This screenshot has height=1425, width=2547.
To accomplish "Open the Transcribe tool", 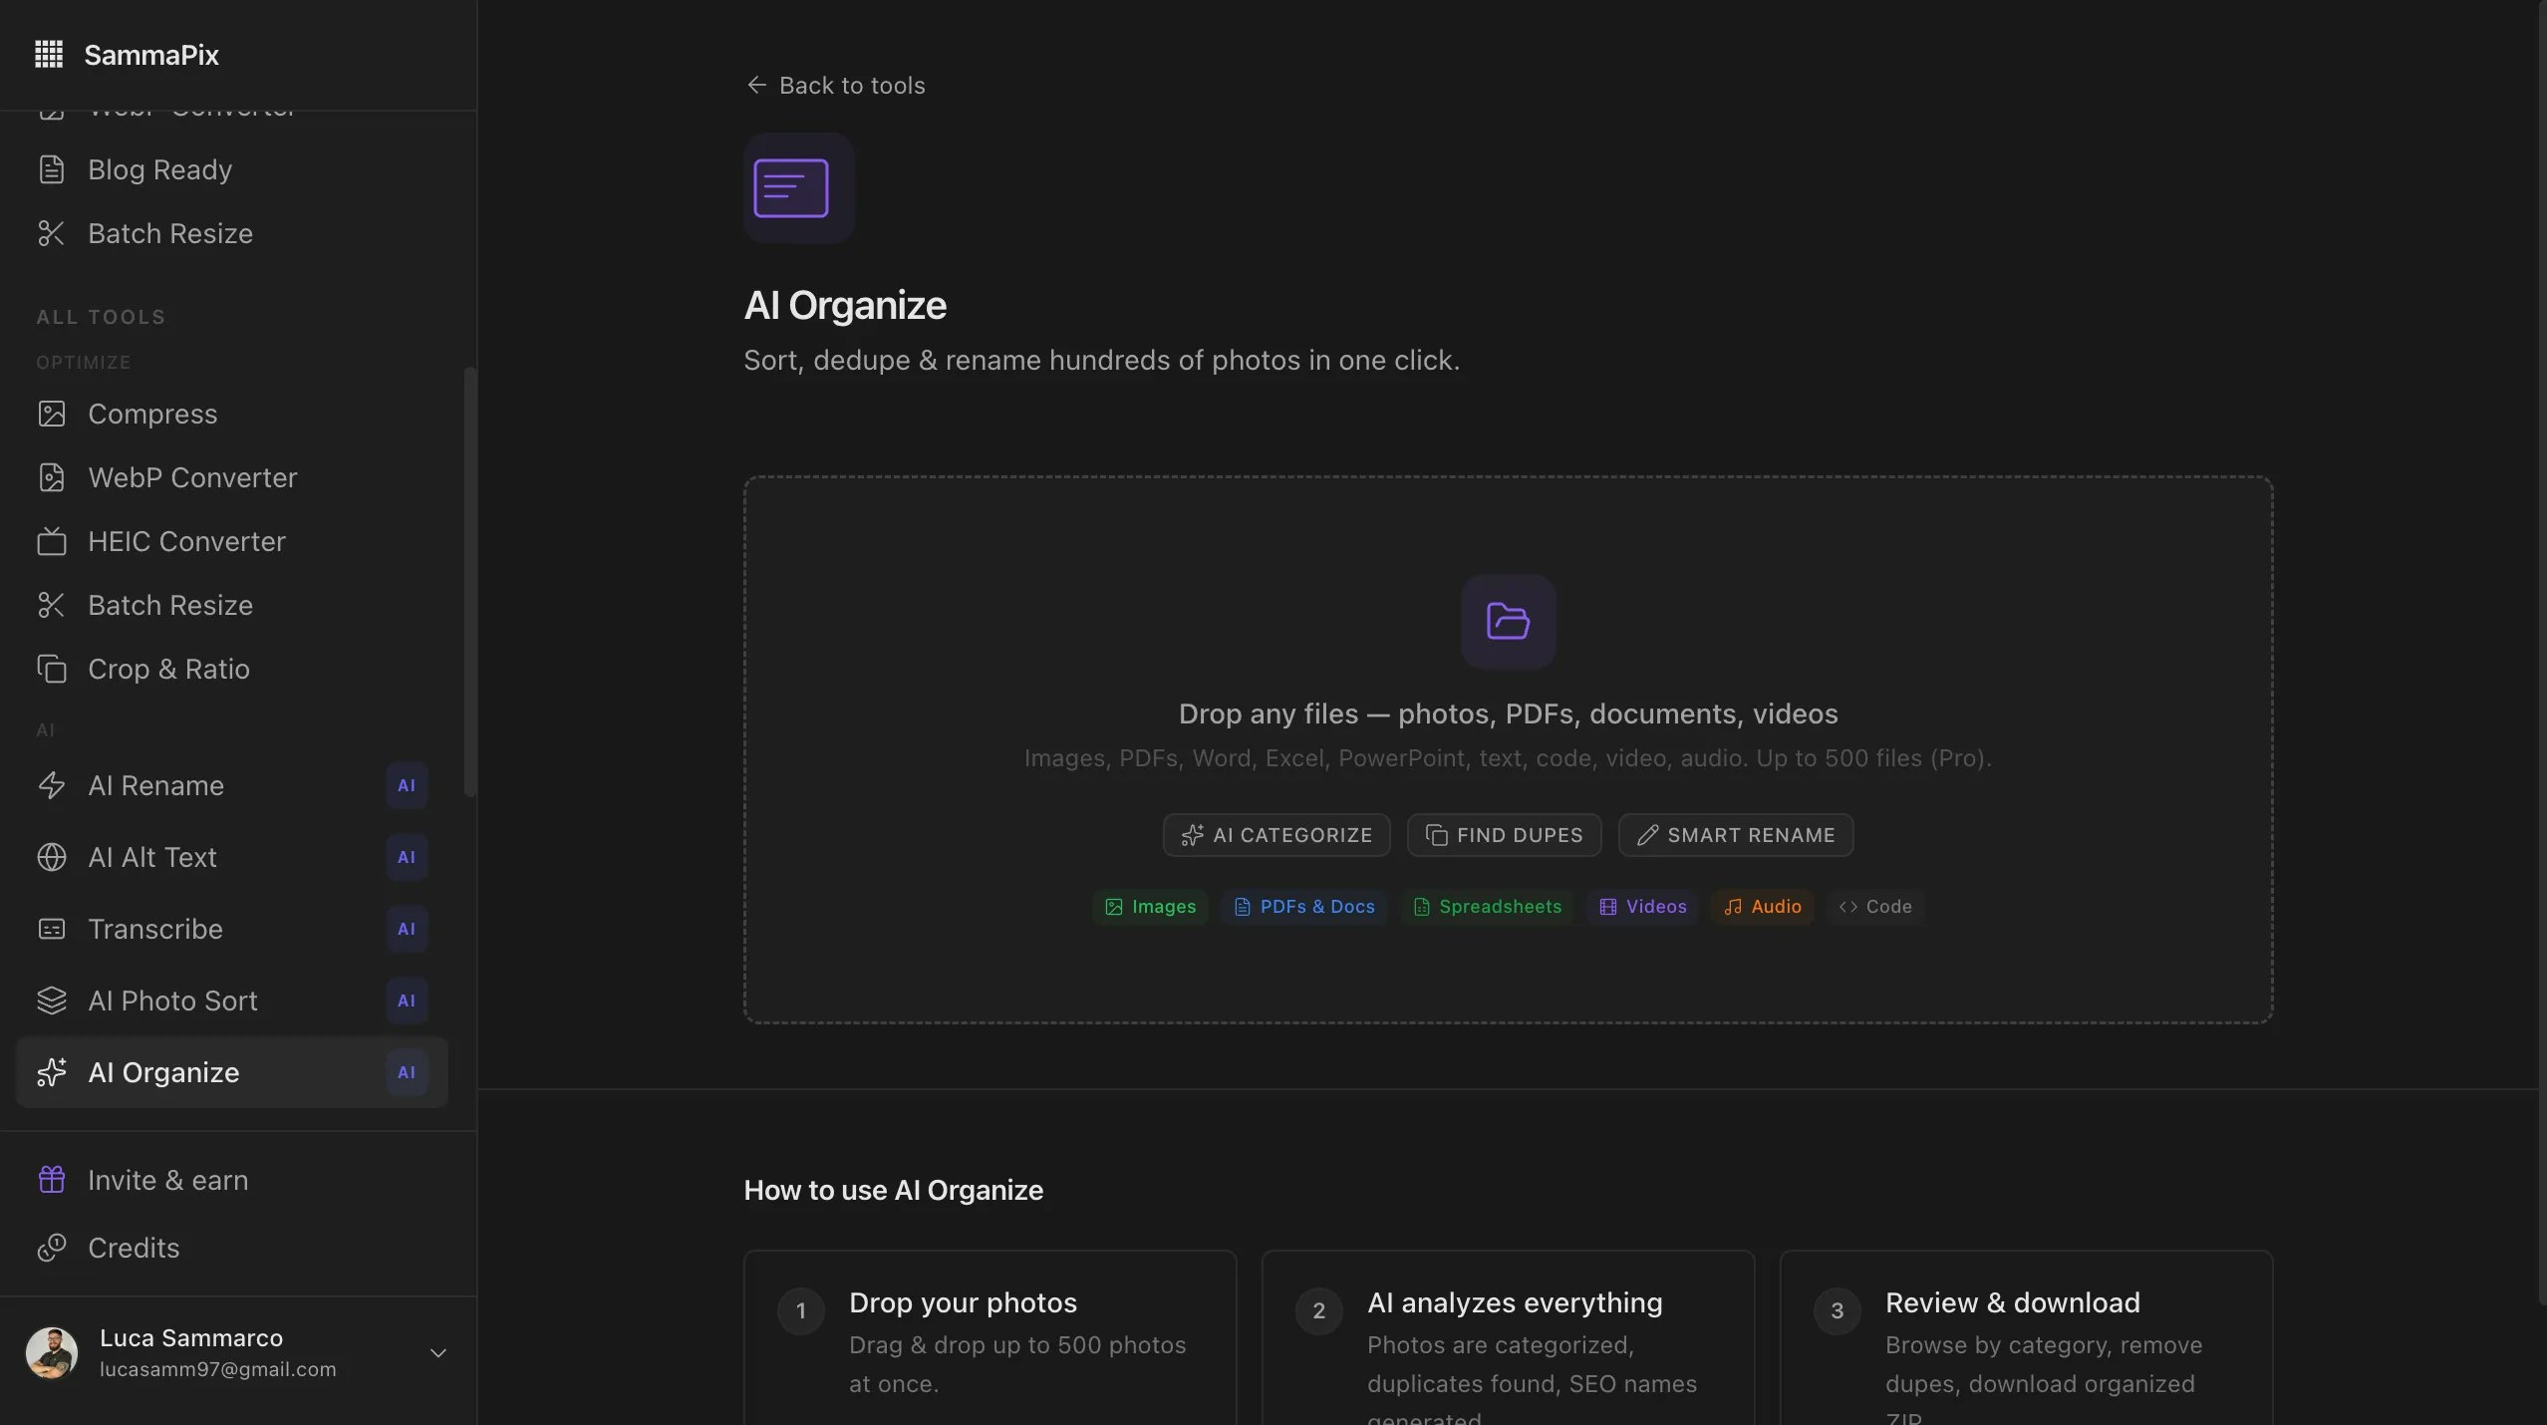I will click(155, 929).
